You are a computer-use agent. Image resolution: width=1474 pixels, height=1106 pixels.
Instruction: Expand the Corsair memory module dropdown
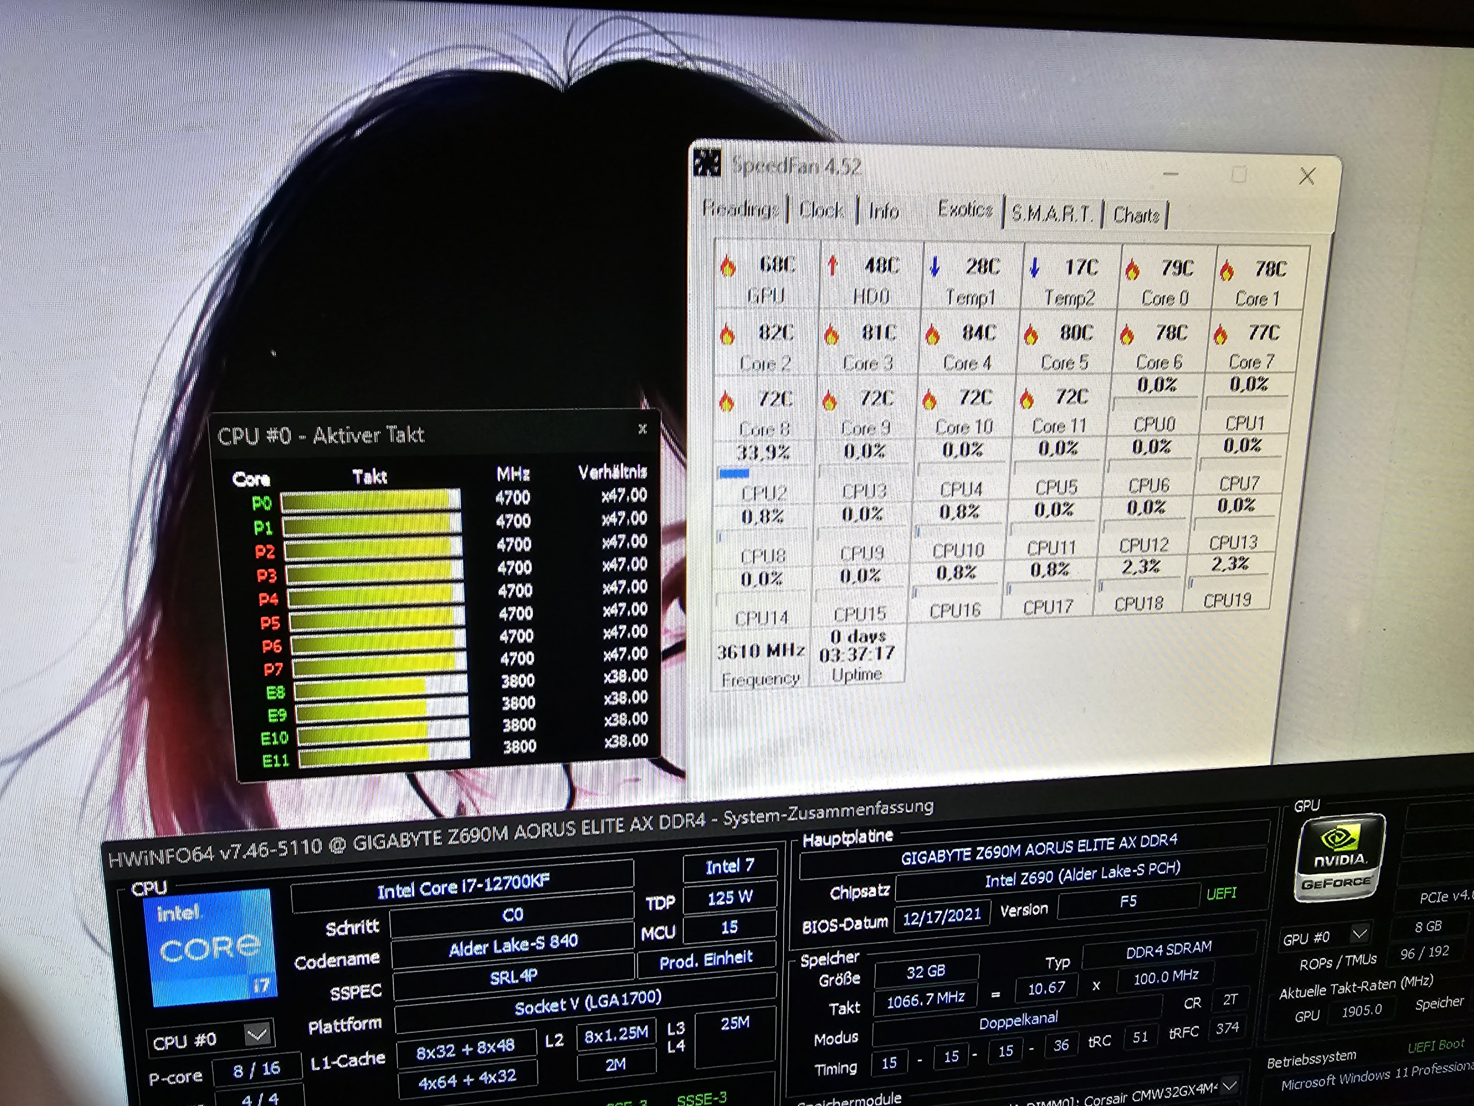[x=1230, y=1086]
